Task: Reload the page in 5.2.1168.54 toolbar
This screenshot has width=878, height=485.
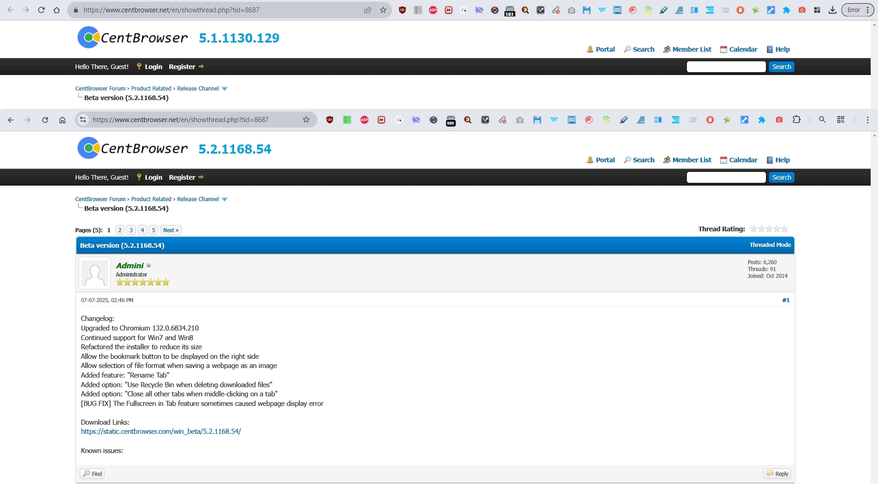Action: pyautogui.click(x=45, y=120)
